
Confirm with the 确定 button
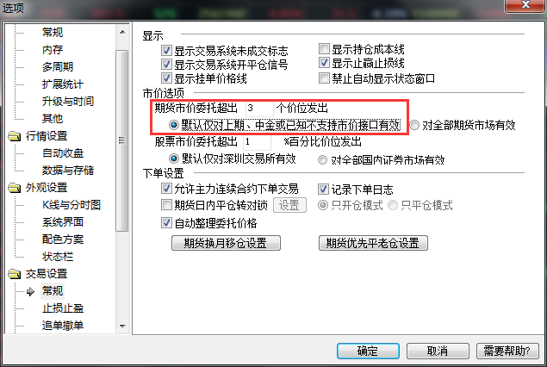coord(368,351)
